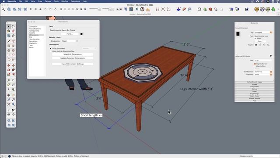The width and height of the screenshot is (280, 158).
Task: Expand the Soften/Smooth Edges panel
Action: tap(255, 82)
